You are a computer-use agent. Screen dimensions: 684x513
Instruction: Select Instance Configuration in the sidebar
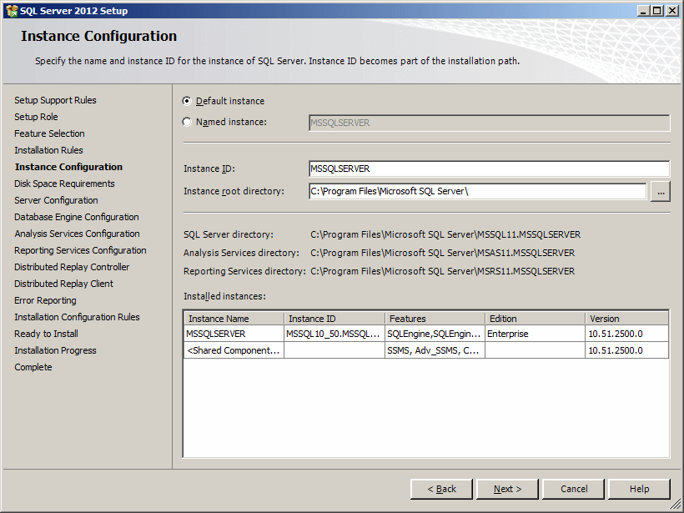tap(68, 167)
